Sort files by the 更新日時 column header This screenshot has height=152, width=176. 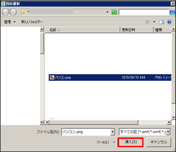pyautogui.click(x=137, y=30)
